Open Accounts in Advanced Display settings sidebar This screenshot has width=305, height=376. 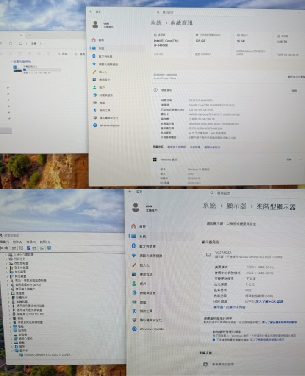pos(139,284)
